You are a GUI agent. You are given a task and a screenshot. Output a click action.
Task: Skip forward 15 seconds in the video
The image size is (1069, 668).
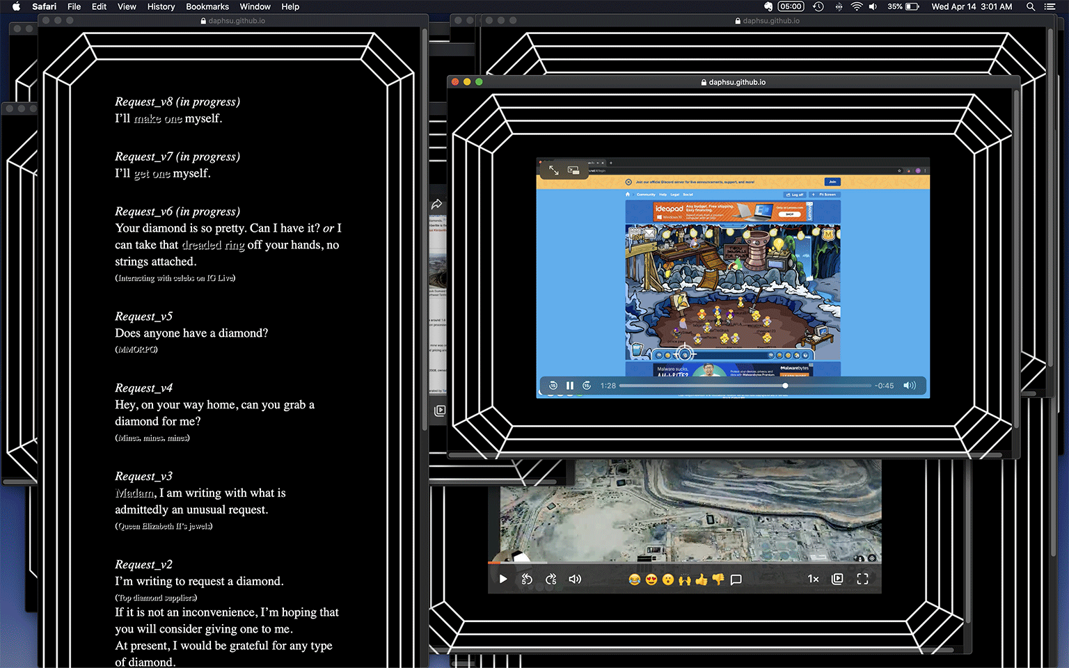[x=587, y=385]
